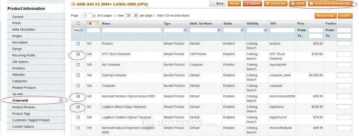
Task: Open the Related Products tab
Action: click(x=36, y=87)
